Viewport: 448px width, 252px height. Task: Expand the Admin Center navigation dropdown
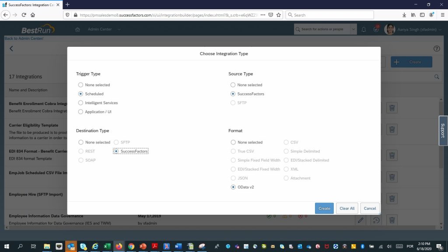point(119,29)
